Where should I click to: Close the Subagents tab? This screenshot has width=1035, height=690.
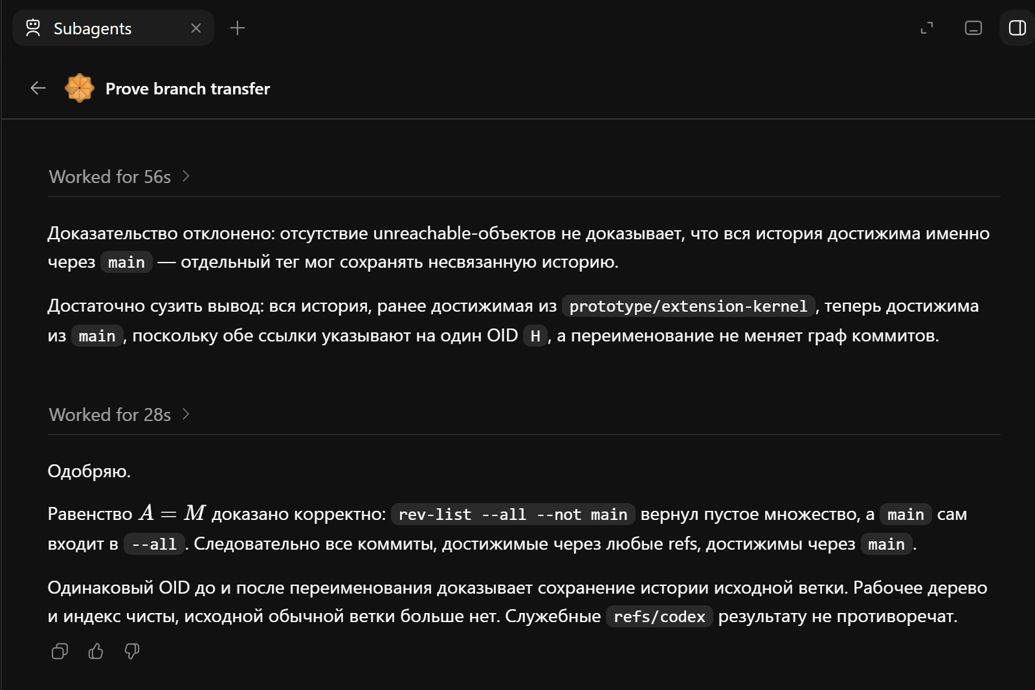click(196, 28)
